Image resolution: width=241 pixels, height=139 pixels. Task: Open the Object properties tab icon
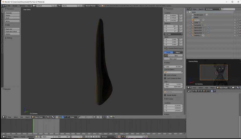(x=204, y=91)
